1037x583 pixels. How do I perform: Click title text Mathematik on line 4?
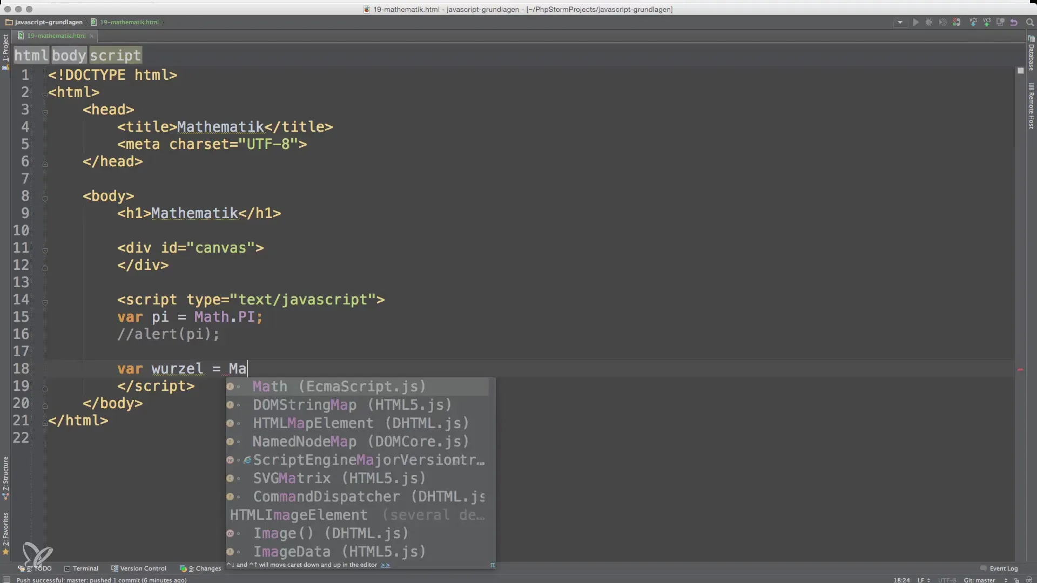[x=220, y=127]
